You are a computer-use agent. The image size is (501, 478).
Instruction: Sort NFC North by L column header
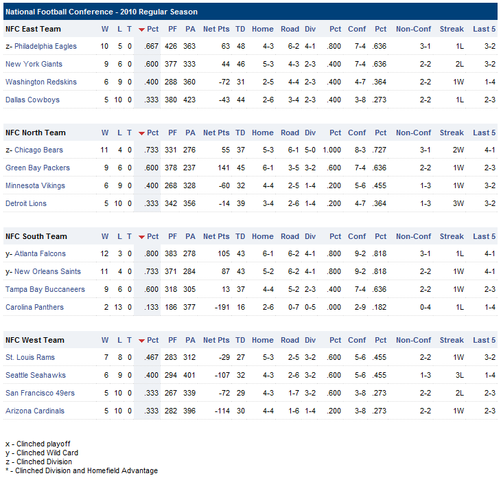tap(119, 133)
